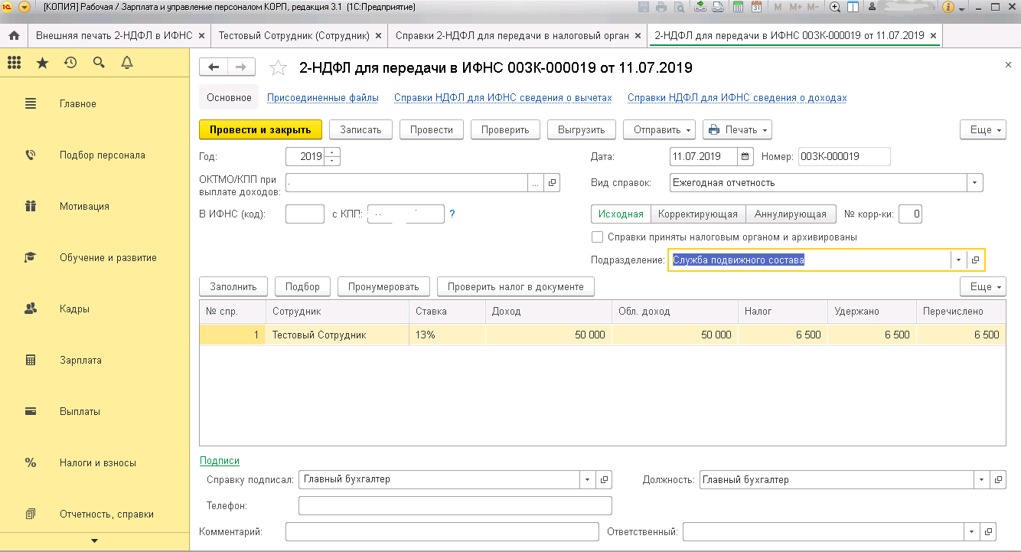Image resolution: width=1021 pixels, height=552 pixels.
Task: Select the Корректирующая toggle
Action: [x=698, y=214]
